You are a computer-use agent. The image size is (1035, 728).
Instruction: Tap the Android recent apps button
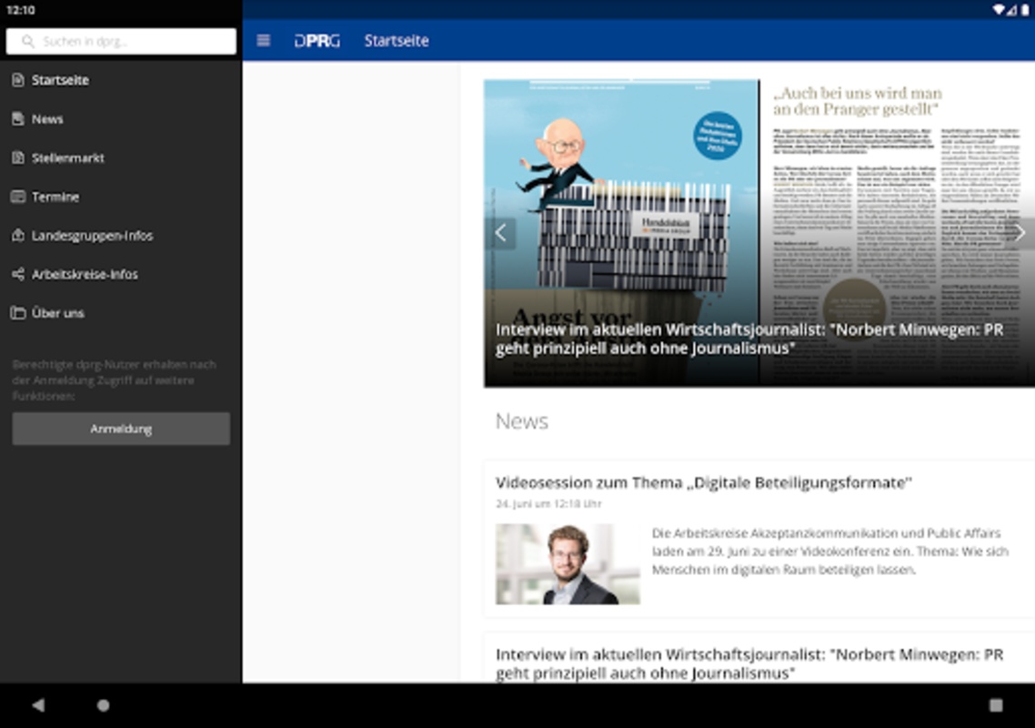996,705
